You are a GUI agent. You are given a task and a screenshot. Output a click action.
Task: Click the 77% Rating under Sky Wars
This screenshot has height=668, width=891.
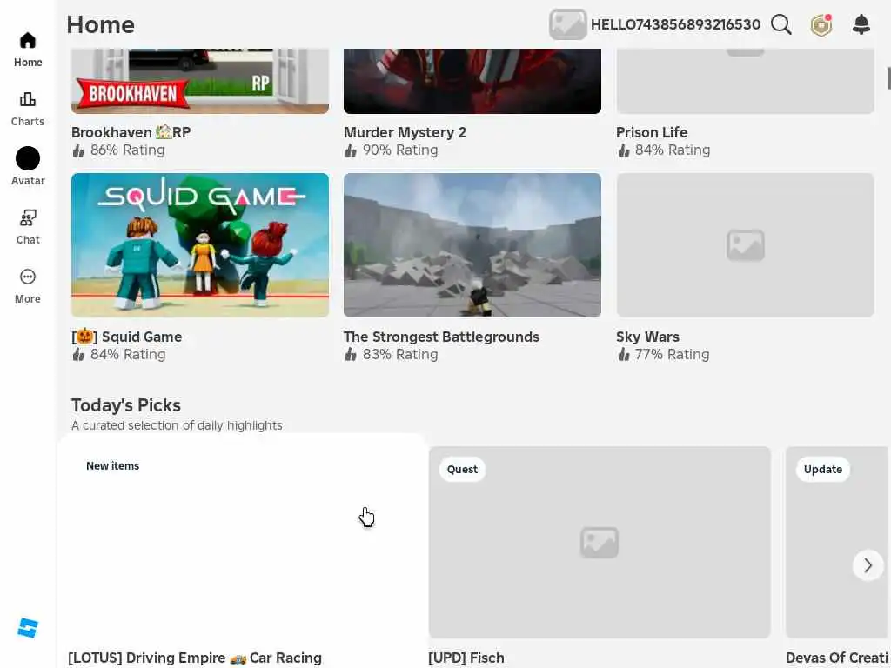tap(664, 355)
